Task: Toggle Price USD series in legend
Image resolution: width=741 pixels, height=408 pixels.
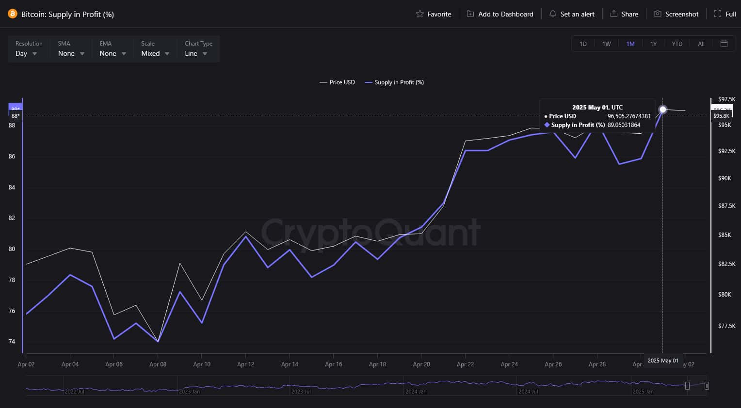Action: coord(338,82)
